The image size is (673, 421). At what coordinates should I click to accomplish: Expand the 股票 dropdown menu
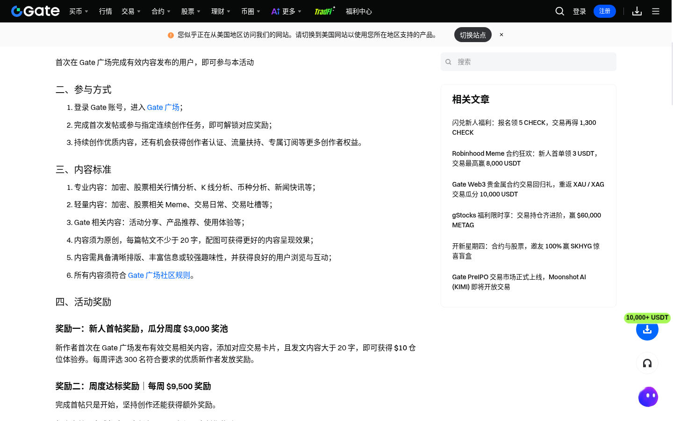point(191,11)
